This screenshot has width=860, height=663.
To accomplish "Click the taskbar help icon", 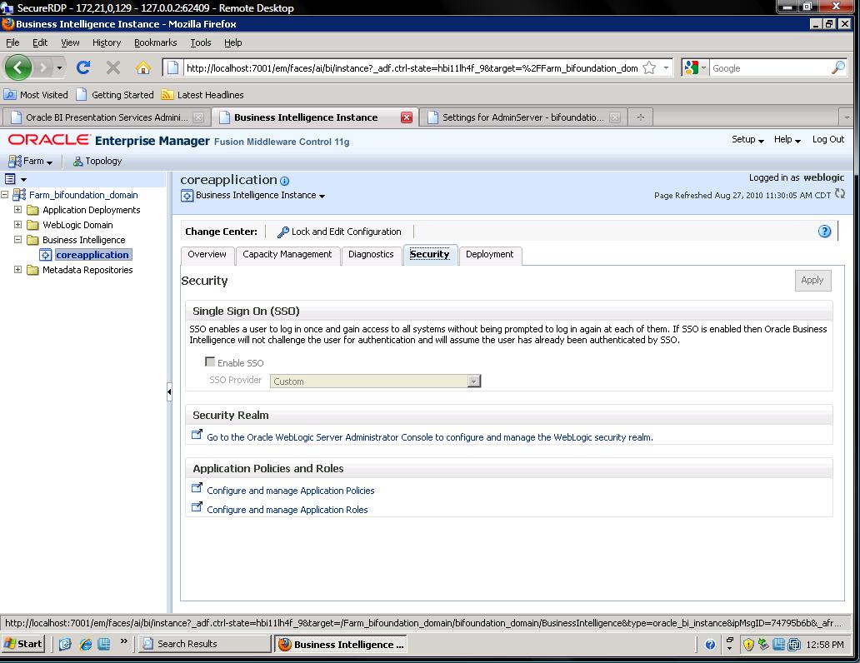I will click(x=710, y=645).
